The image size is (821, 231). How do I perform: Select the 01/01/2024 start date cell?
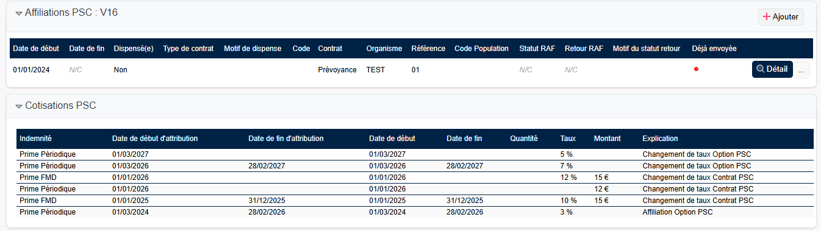click(31, 70)
